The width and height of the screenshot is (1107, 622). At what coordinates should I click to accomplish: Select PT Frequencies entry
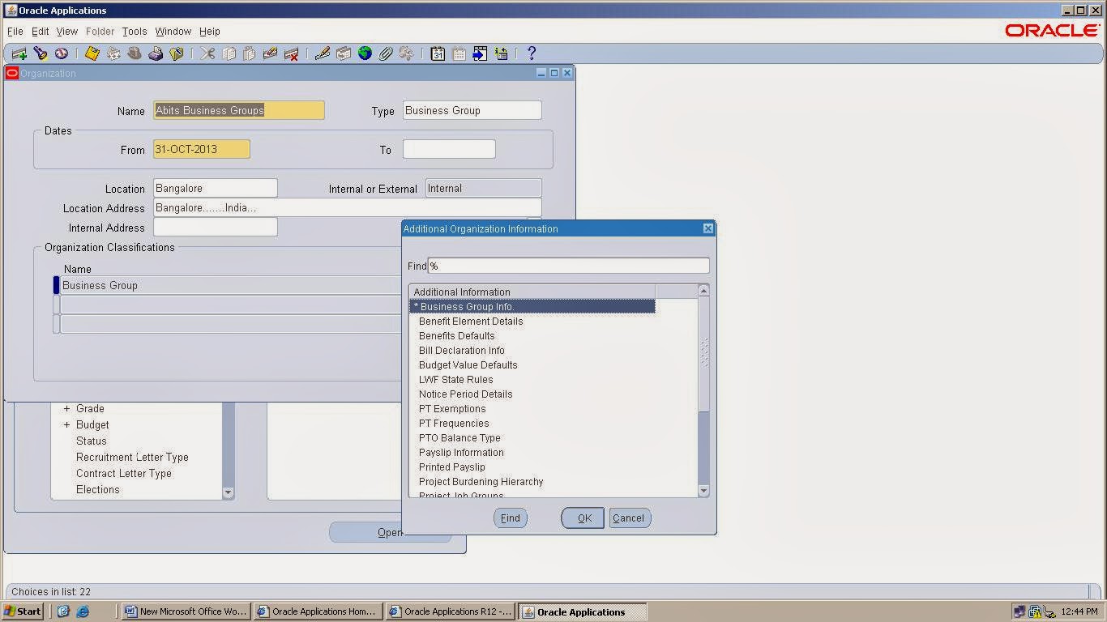click(x=454, y=424)
